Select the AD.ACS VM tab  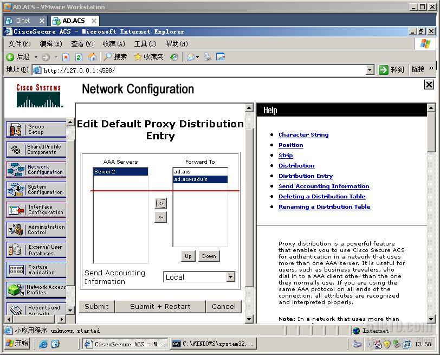pyautogui.click(x=74, y=21)
